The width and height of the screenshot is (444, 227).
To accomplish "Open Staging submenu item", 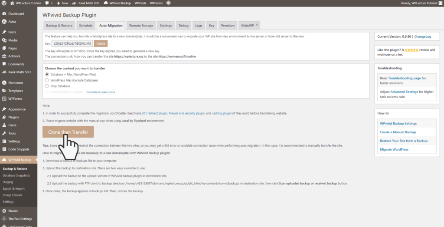I will click(x=8, y=182).
